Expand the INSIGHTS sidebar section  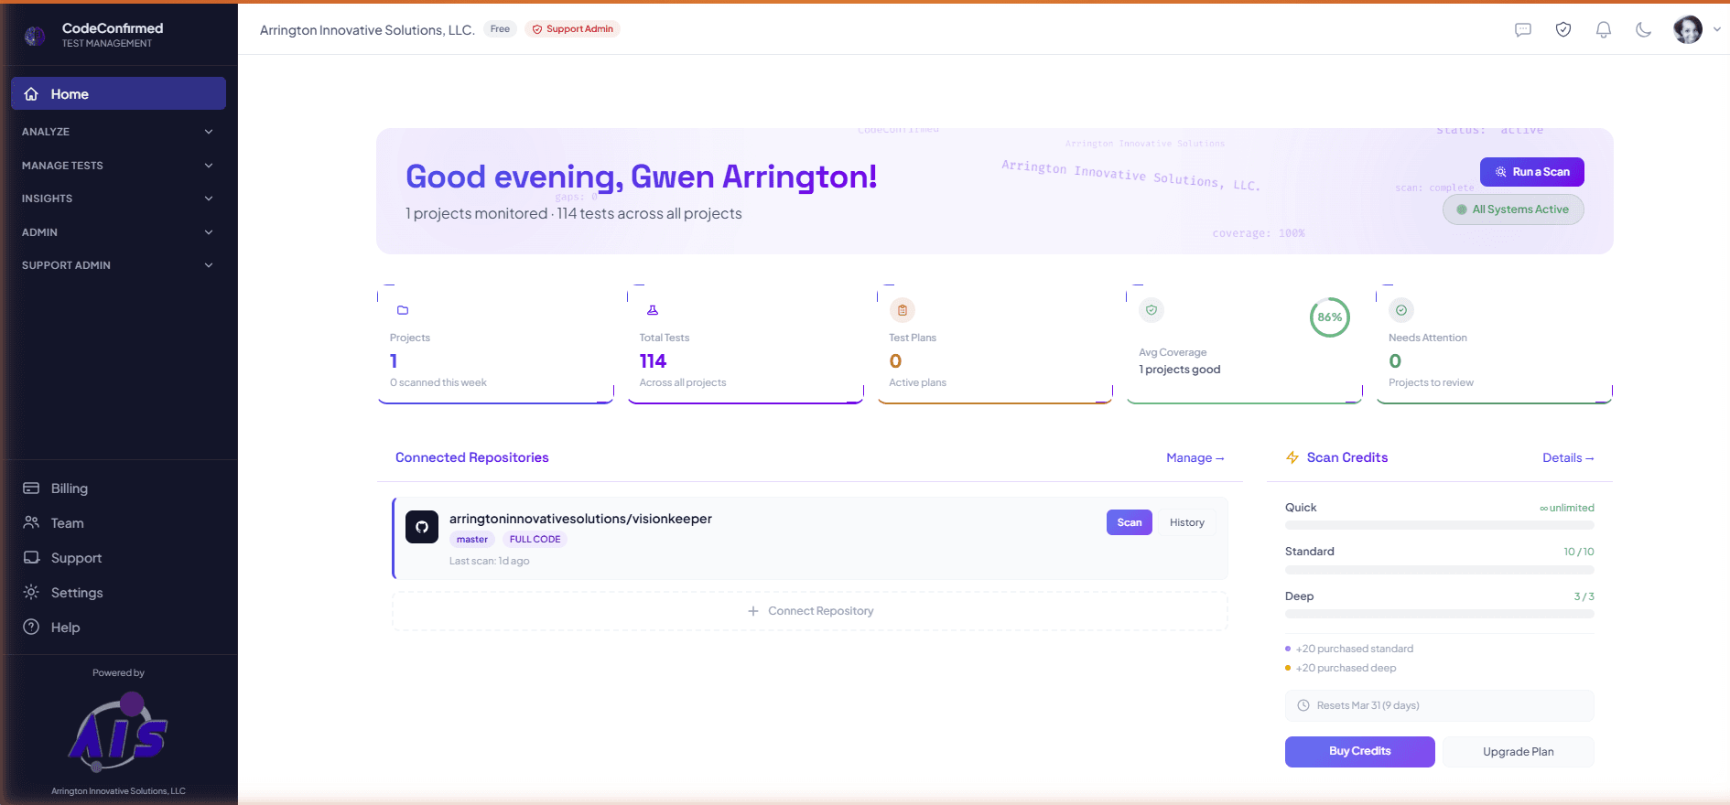[x=118, y=199]
